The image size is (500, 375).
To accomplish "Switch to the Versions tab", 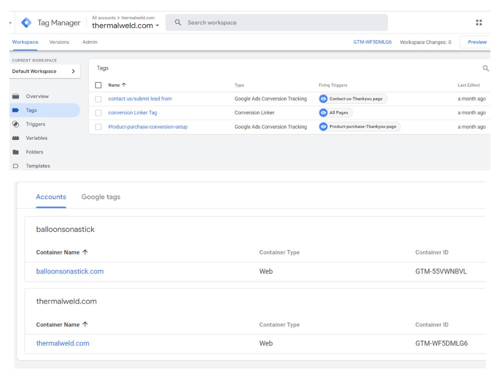I will pyautogui.click(x=58, y=42).
